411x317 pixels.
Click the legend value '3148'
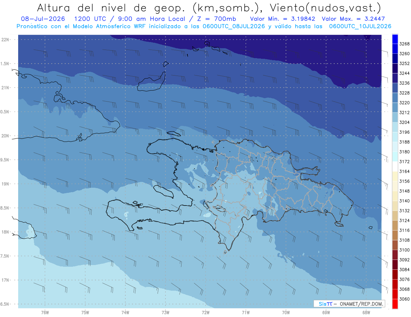click(x=404, y=191)
